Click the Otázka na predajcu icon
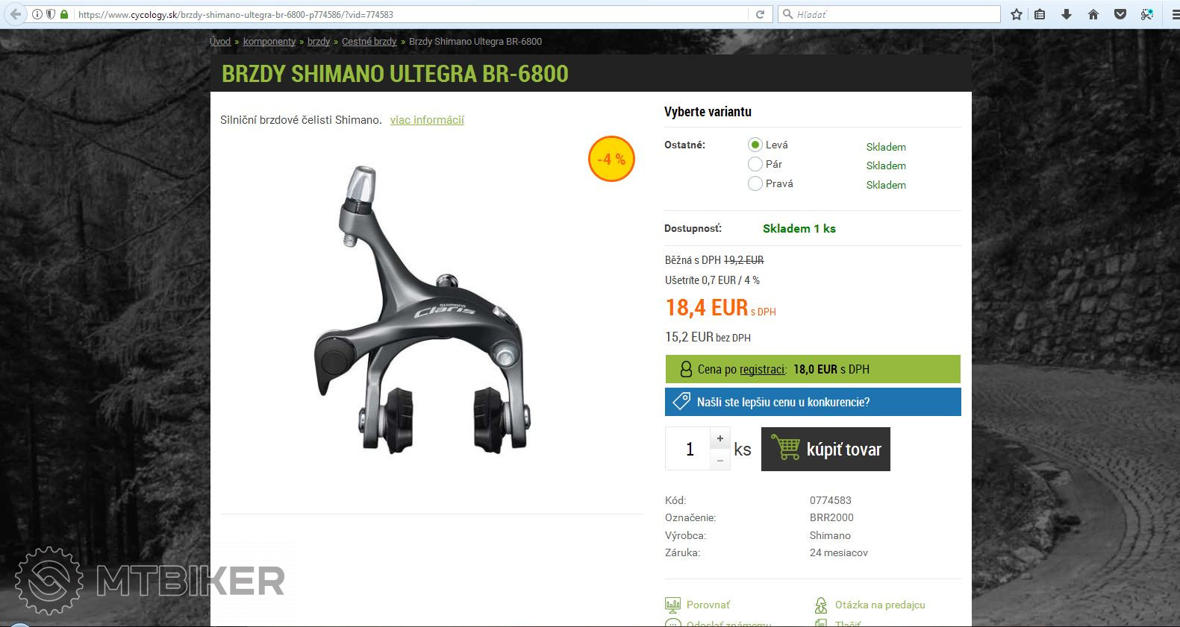Image resolution: width=1180 pixels, height=627 pixels. (x=821, y=605)
